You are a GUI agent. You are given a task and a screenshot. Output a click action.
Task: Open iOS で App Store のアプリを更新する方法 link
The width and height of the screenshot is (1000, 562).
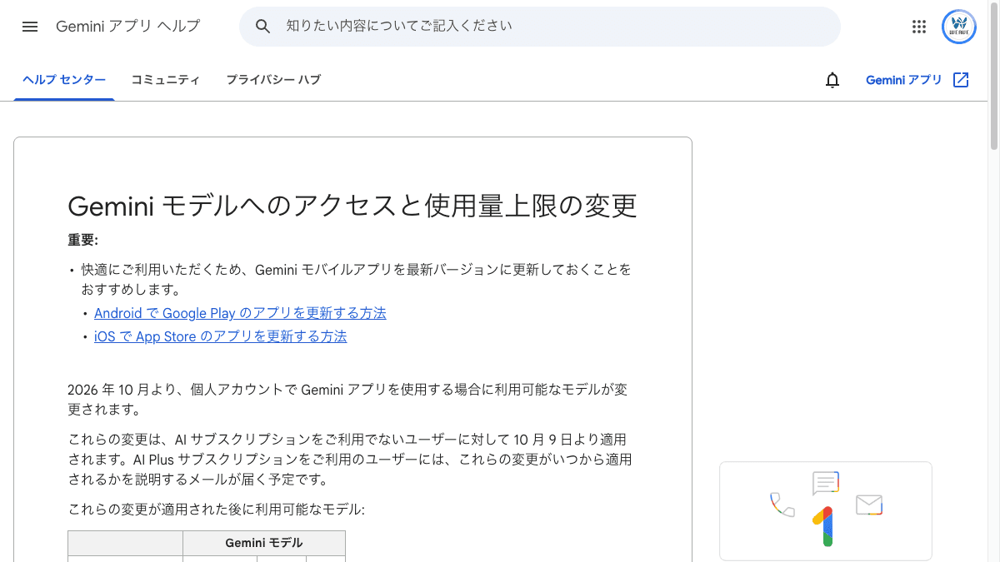click(x=221, y=336)
